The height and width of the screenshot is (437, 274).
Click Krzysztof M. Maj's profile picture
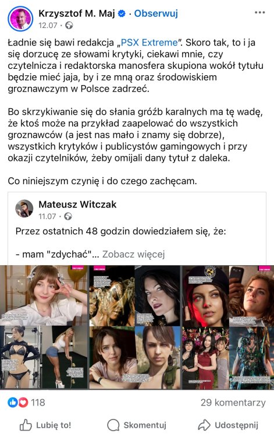[20, 19]
